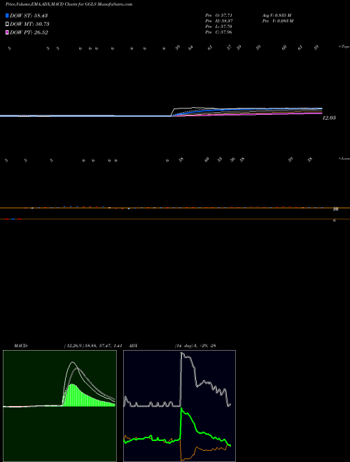This screenshot has height=462, width=350.
Task: Open the MACD histogram chart panel
Action: [x=59, y=406]
